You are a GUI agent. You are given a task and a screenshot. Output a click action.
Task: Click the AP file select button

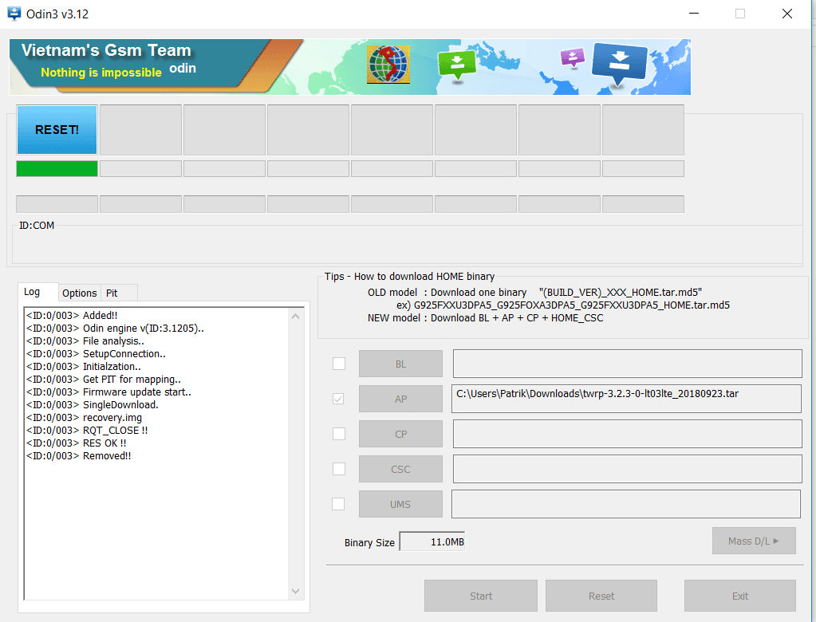(x=400, y=399)
